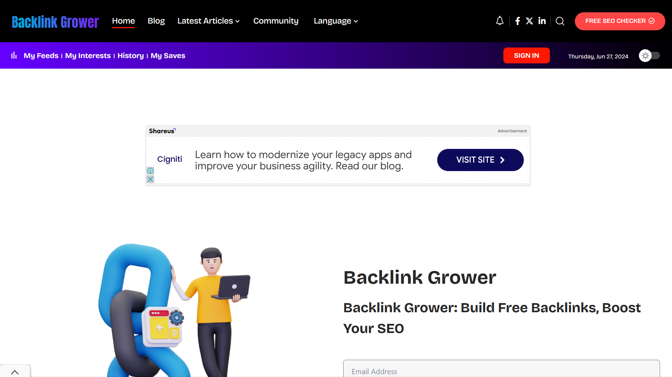This screenshot has width=672, height=377.
Task: Click the search magnifier icon
Action: [x=560, y=21]
